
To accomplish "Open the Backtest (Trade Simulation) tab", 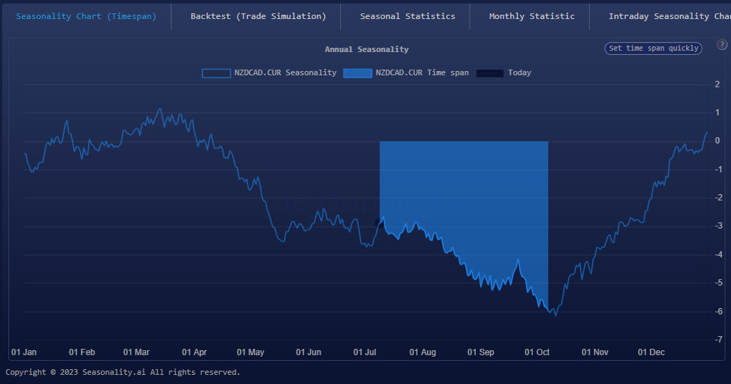I will [258, 16].
